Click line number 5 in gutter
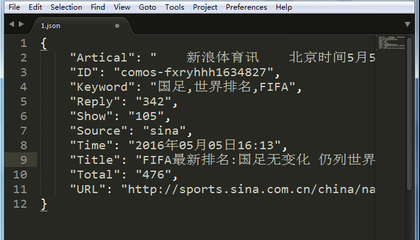Screen dimensions: 420x240 coord(24,101)
